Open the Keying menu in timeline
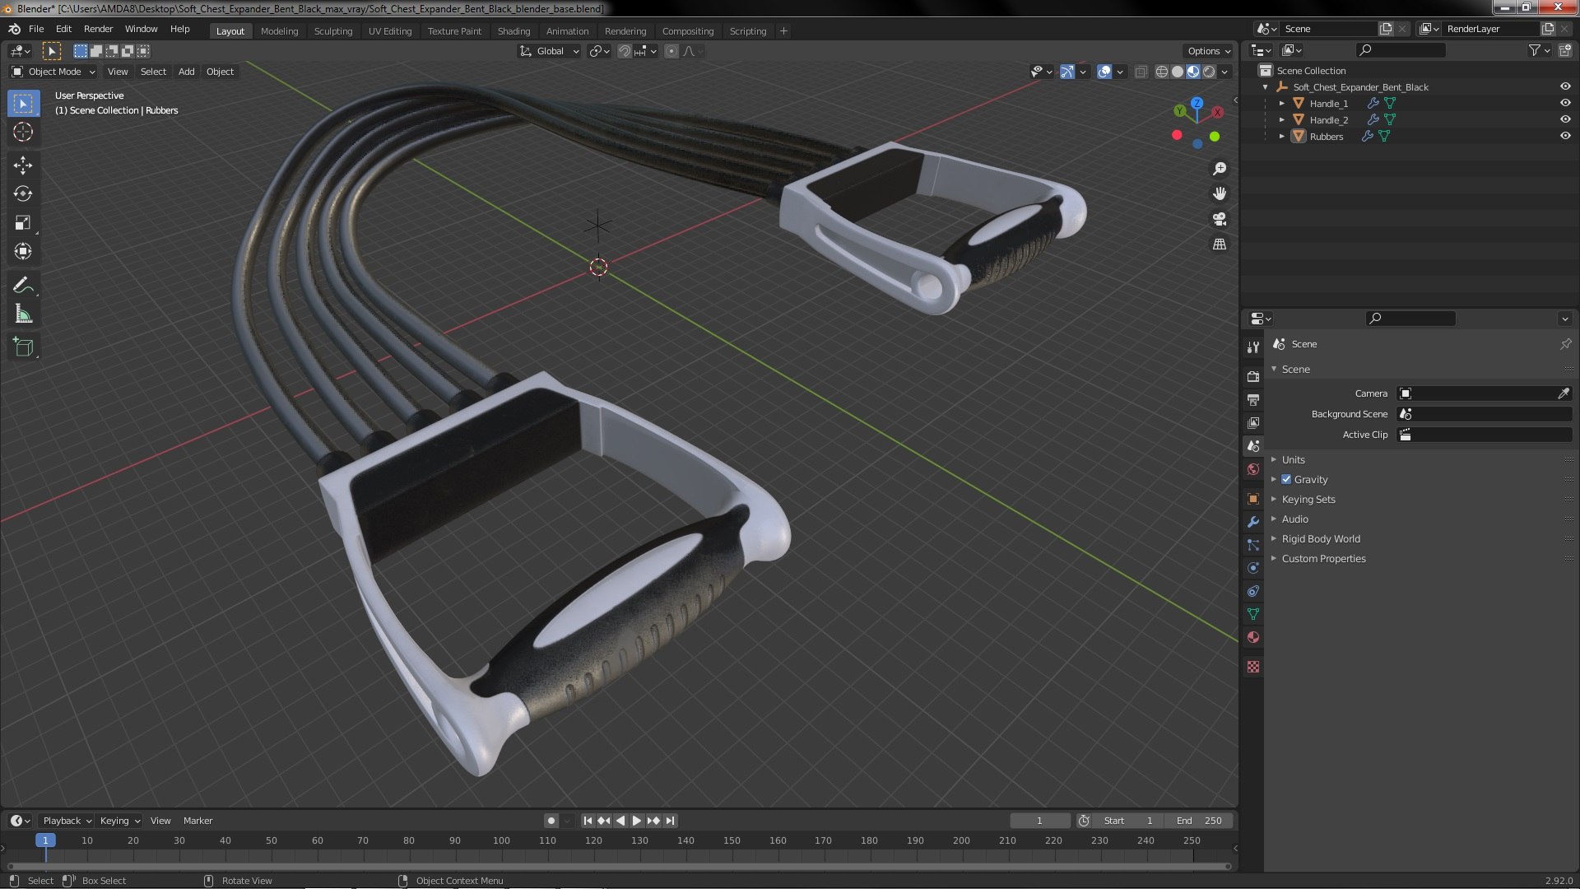1580x889 pixels. tap(119, 821)
